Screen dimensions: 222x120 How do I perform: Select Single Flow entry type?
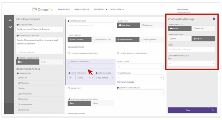[x=129, y=25]
